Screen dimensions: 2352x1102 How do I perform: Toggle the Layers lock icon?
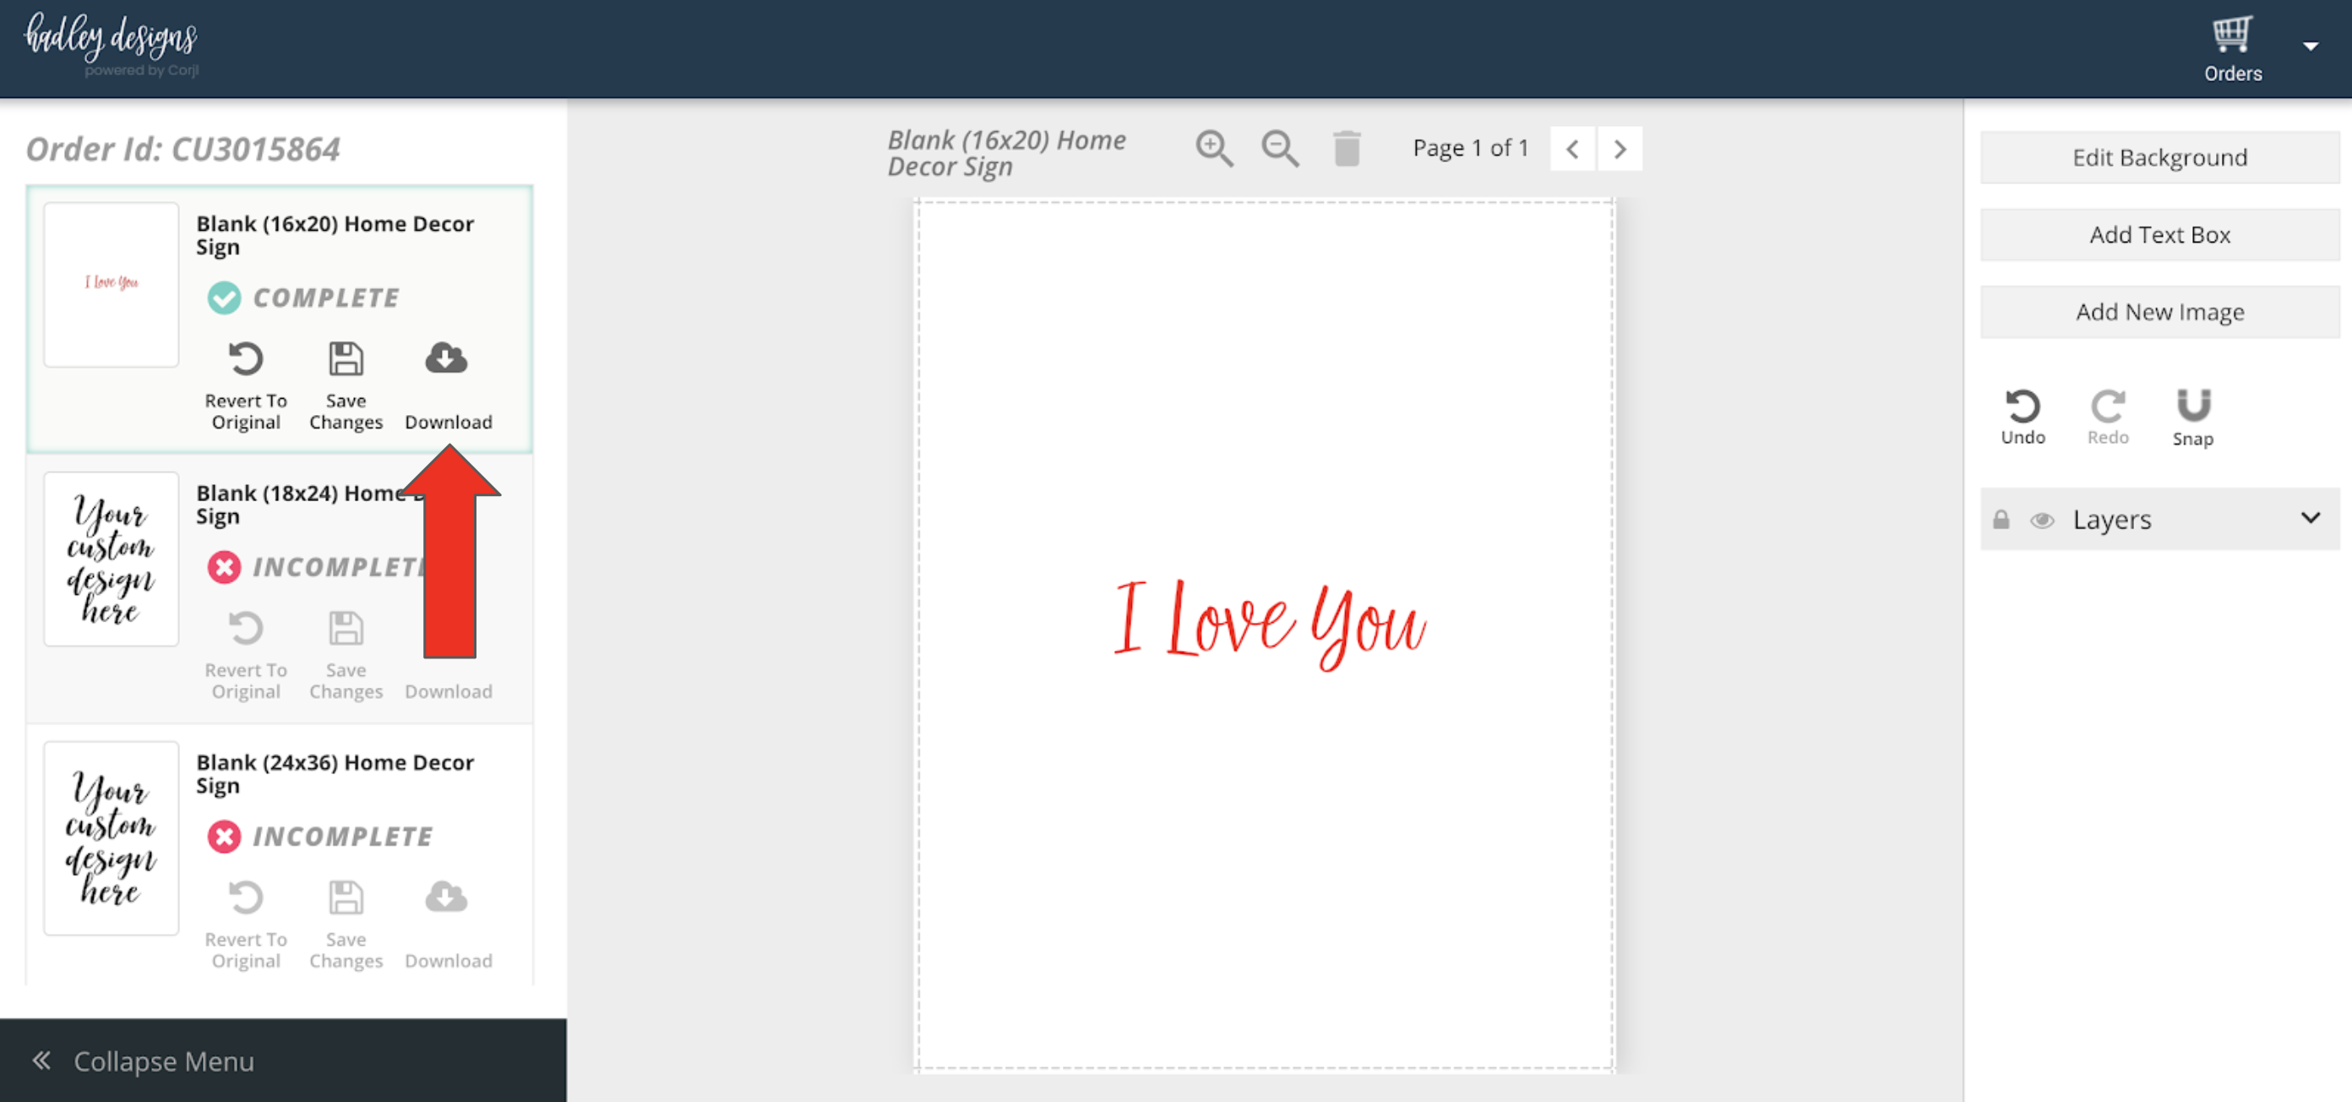2001,520
